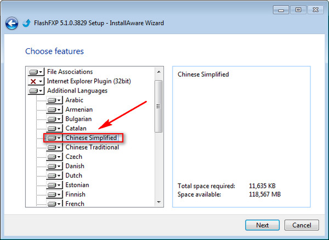
Task: Click the FlashFXP setup logo icon
Action: coord(27,23)
